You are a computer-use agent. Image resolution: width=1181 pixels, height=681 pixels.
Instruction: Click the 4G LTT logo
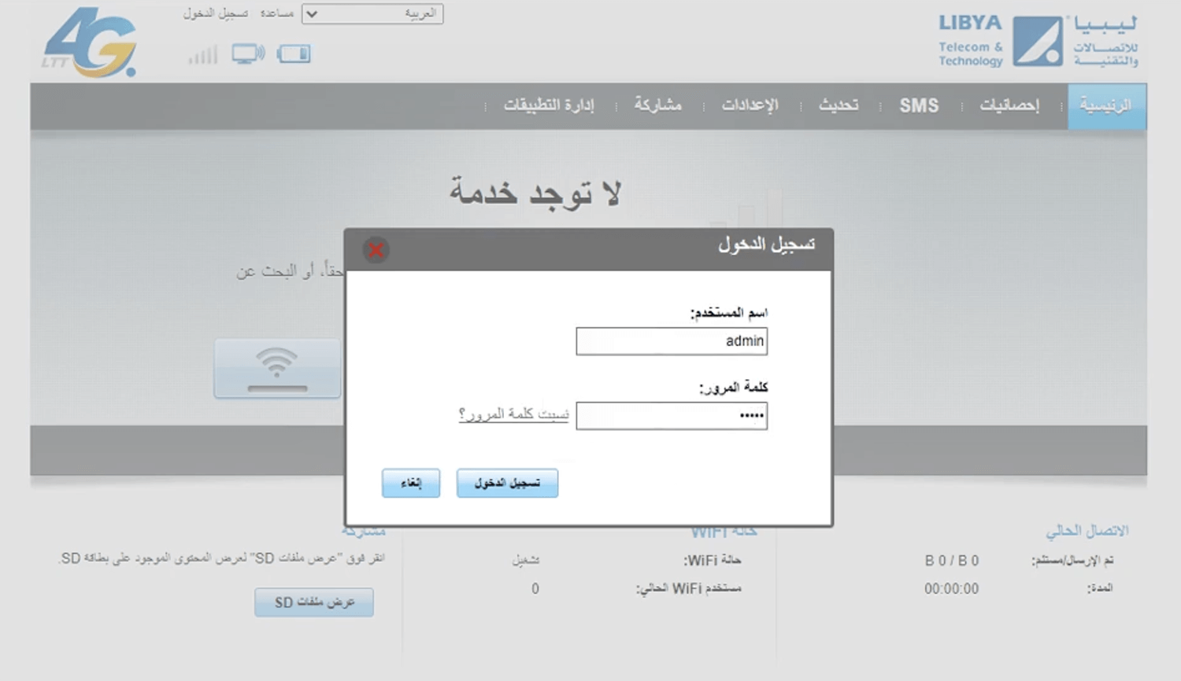(x=90, y=43)
